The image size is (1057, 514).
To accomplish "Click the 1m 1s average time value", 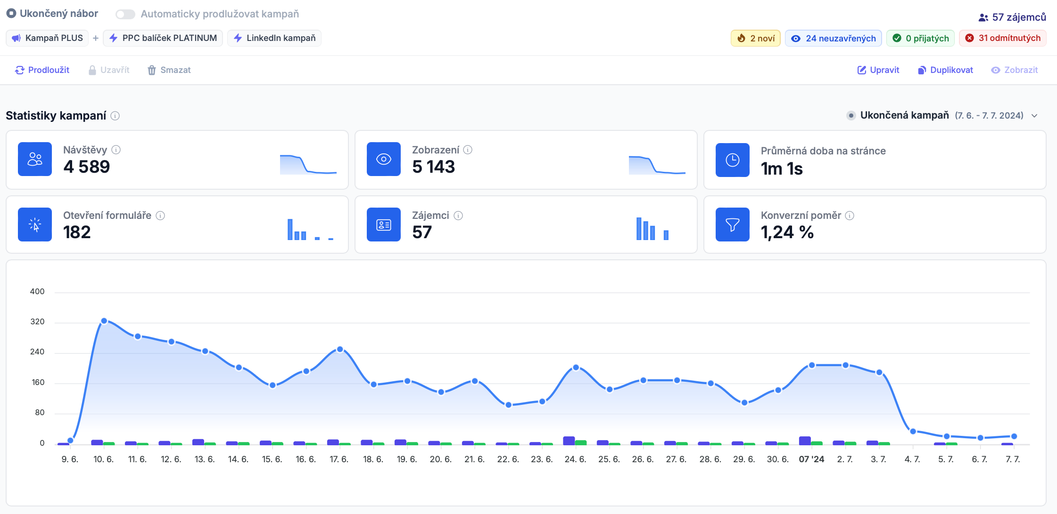I will [782, 169].
